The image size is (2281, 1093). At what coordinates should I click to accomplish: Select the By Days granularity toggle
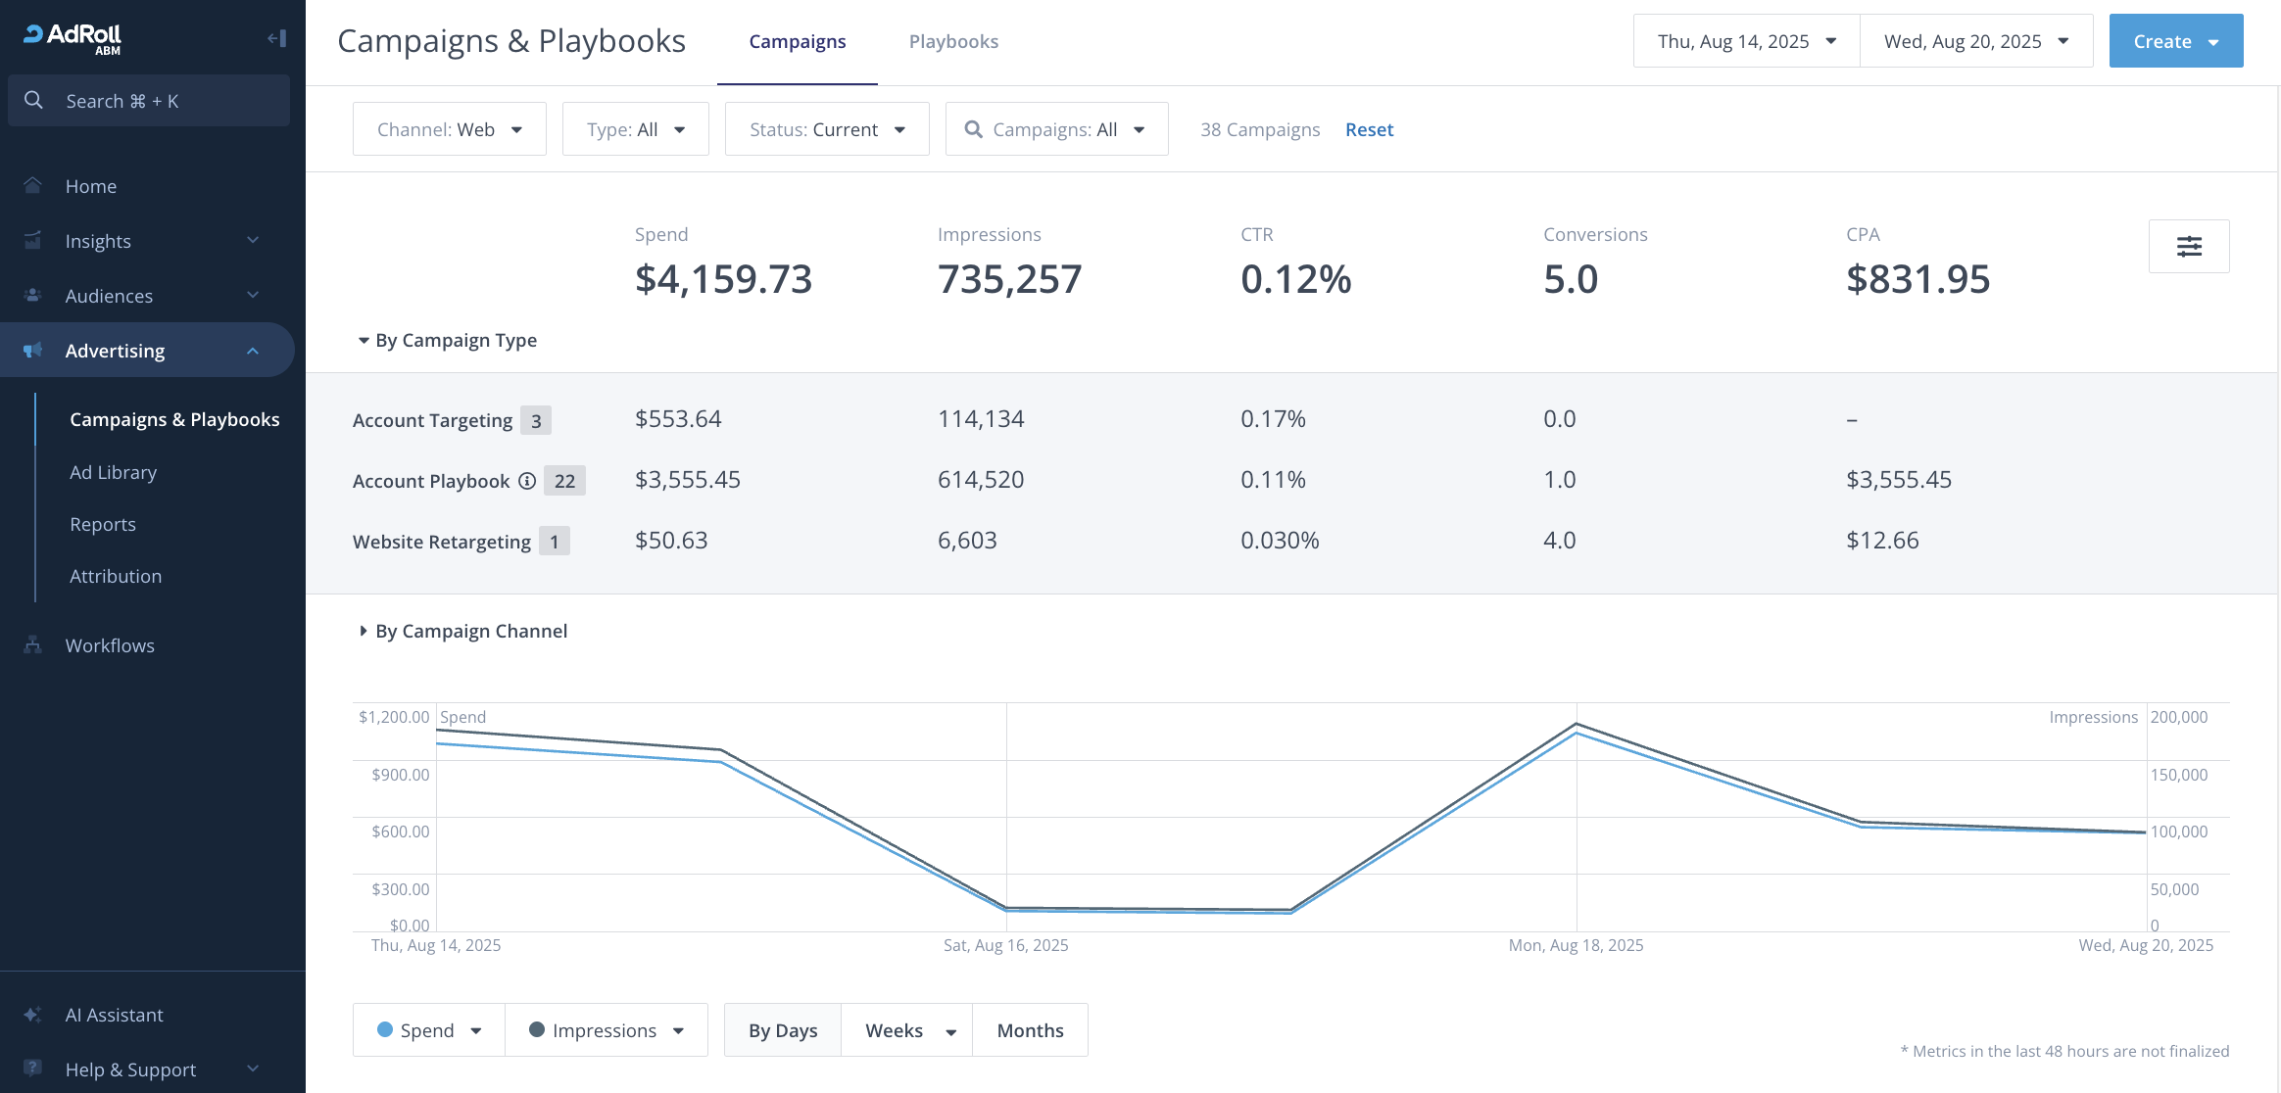coord(782,1030)
